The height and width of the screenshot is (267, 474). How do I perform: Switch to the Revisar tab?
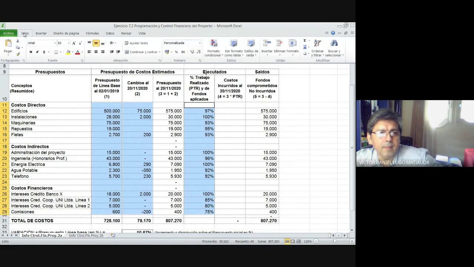click(x=126, y=33)
